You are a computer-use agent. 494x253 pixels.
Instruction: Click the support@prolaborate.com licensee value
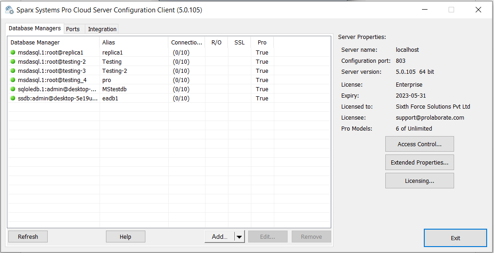coord(430,118)
